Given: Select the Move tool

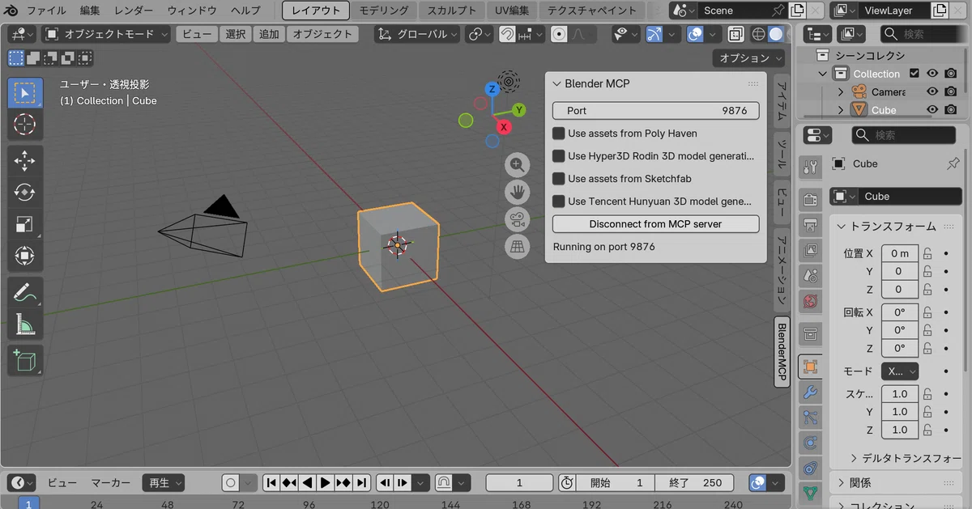Looking at the screenshot, I should (x=25, y=161).
